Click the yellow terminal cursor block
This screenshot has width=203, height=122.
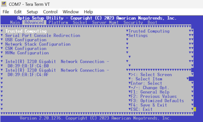click(195, 109)
